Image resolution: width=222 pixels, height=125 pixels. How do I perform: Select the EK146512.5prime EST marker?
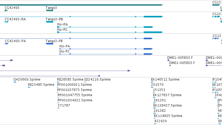[x=152, y=82]
